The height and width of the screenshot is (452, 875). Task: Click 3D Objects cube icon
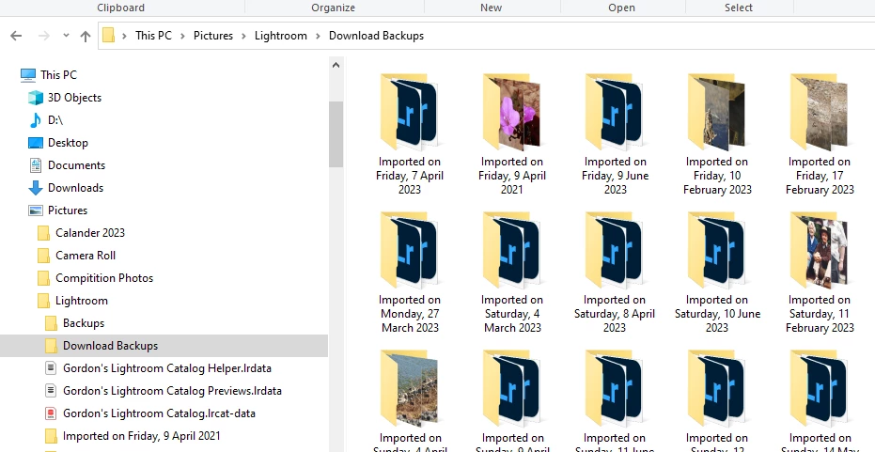tap(36, 98)
